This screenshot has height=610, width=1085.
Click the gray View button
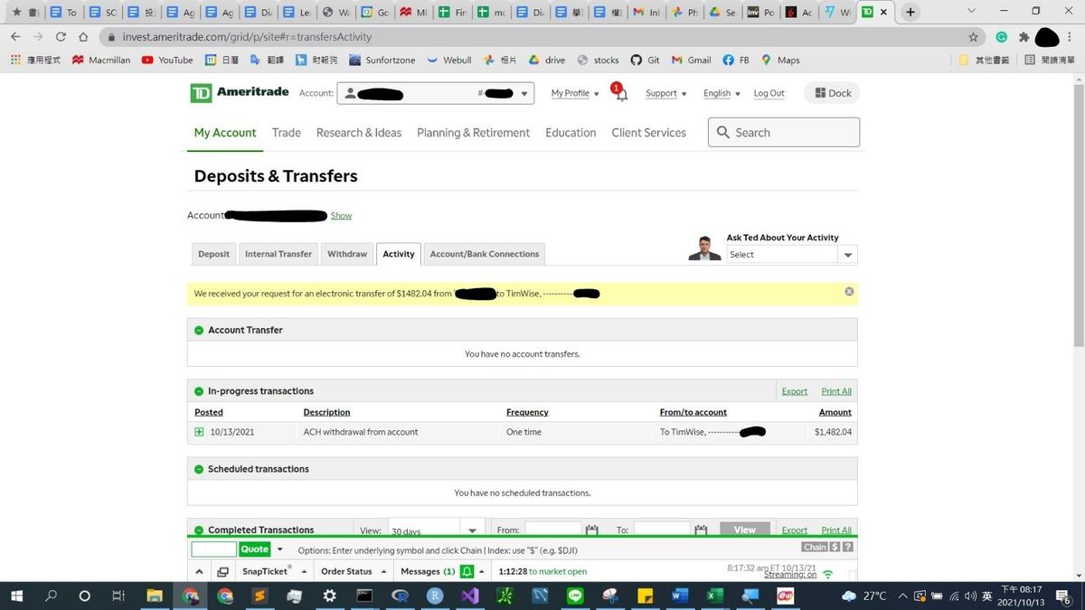point(745,530)
